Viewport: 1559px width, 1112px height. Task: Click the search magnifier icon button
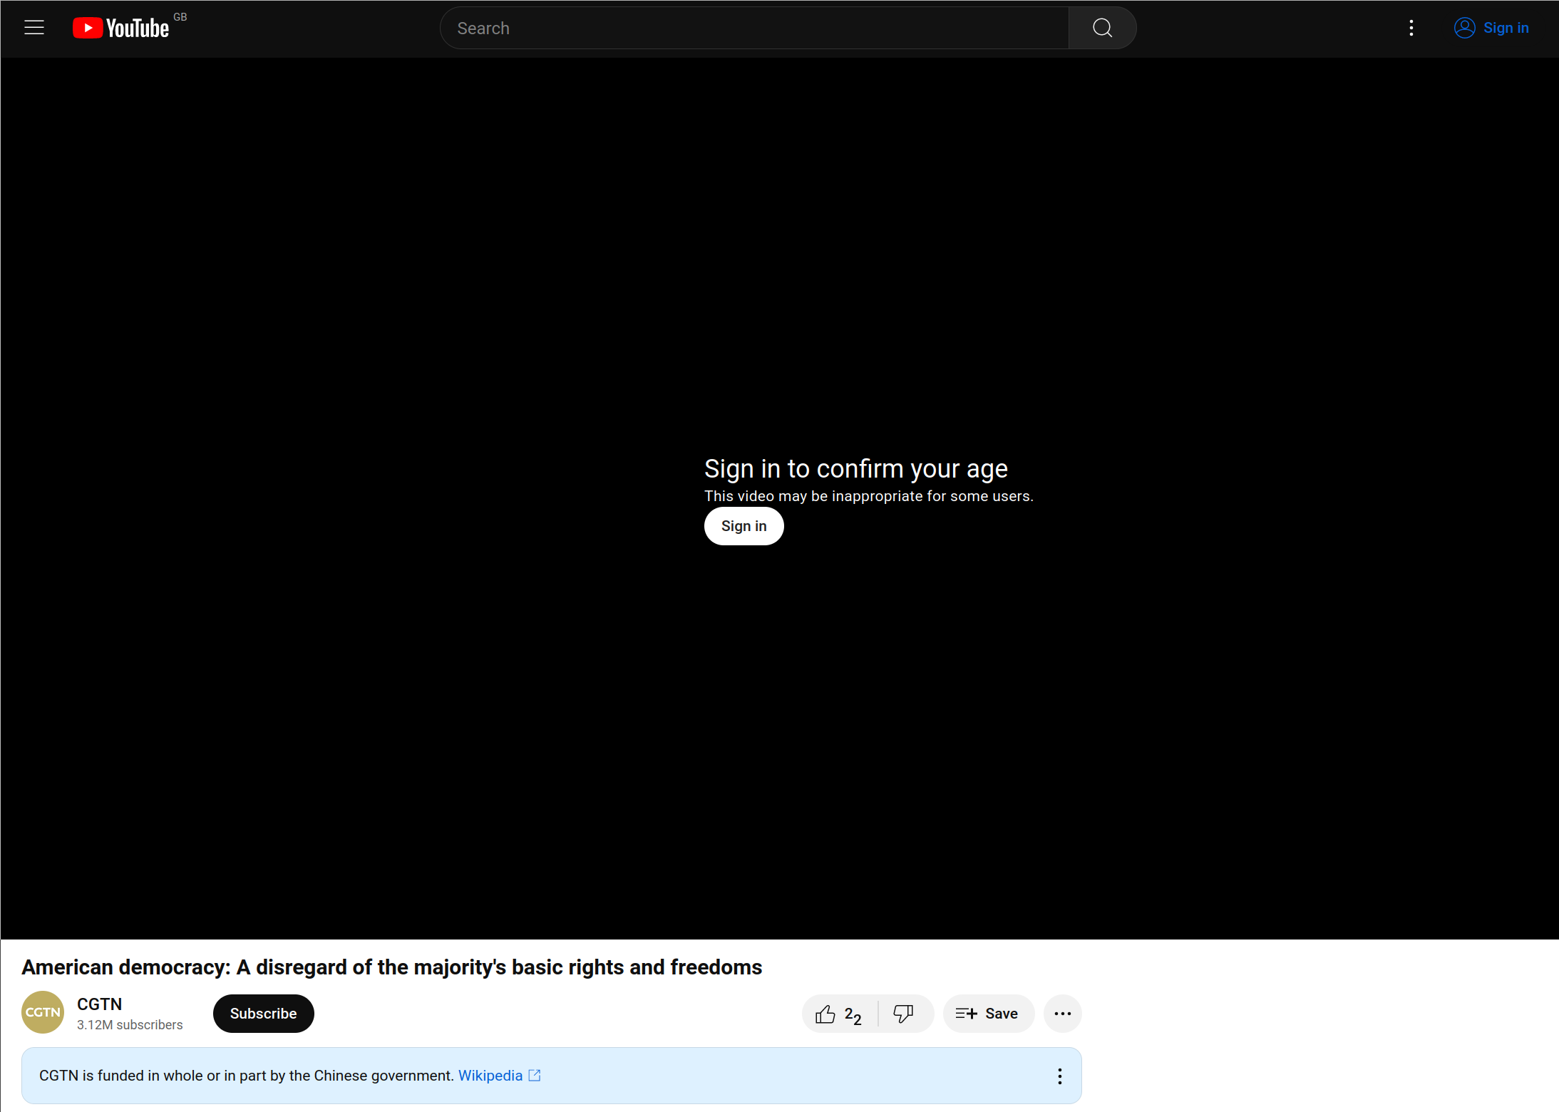[x=1102, y=28]
